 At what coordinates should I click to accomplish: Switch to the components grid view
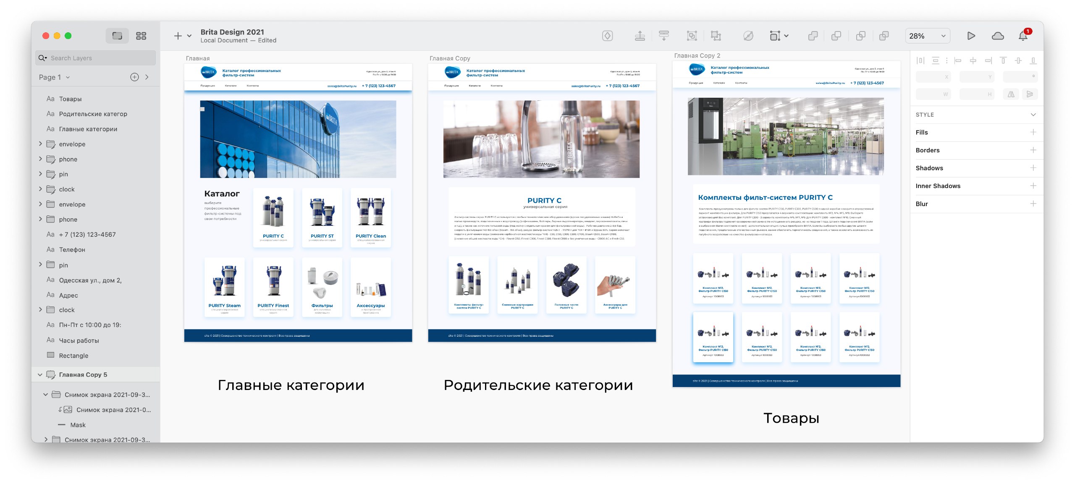point(141,36)
